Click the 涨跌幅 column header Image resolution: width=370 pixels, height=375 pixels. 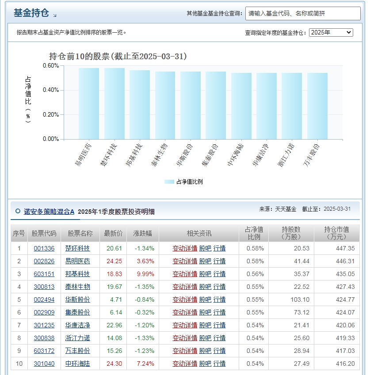[x=143, y=233]
